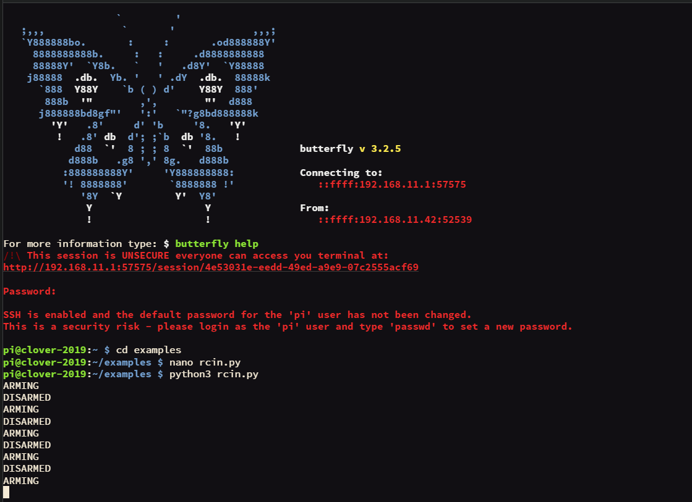692x502 pixels.
Task: Click the 'Connecting to:' label
Action: (x=341, y=173)
